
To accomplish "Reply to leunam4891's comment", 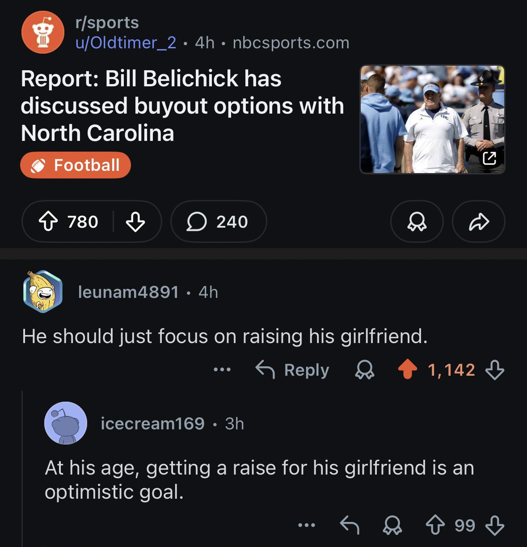I will (293, 370).
